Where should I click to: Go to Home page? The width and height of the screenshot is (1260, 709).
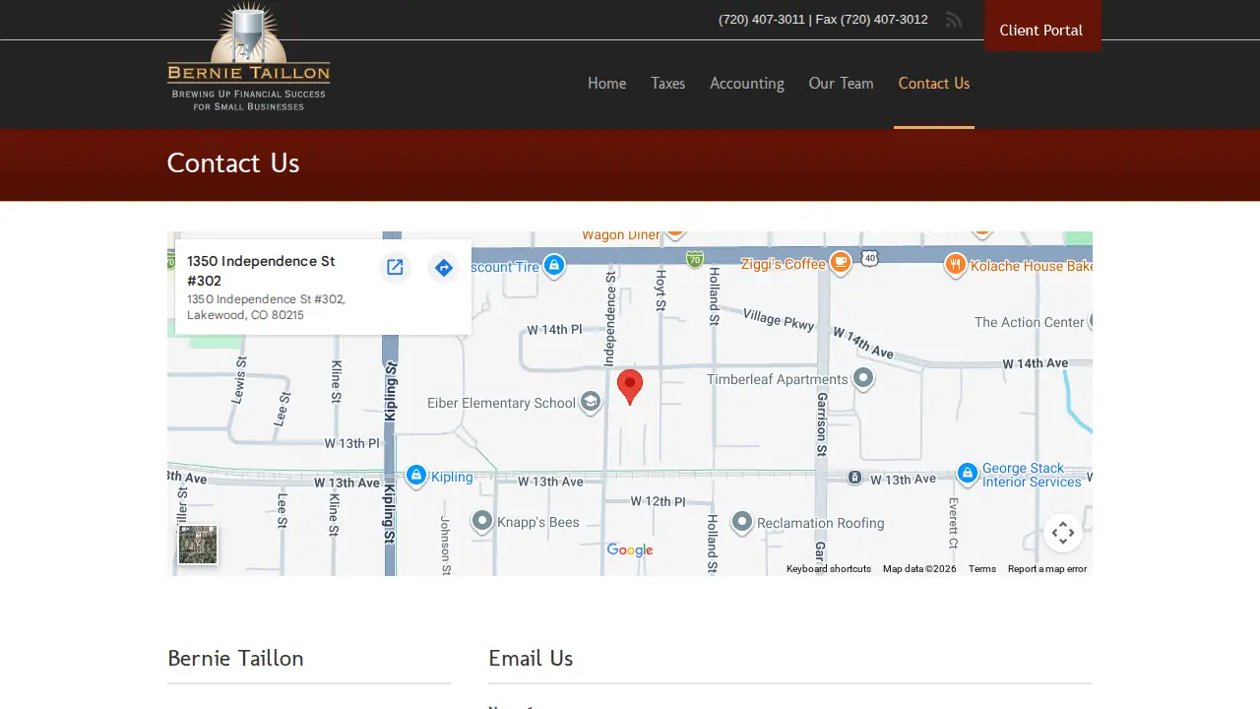pos(606,84)
